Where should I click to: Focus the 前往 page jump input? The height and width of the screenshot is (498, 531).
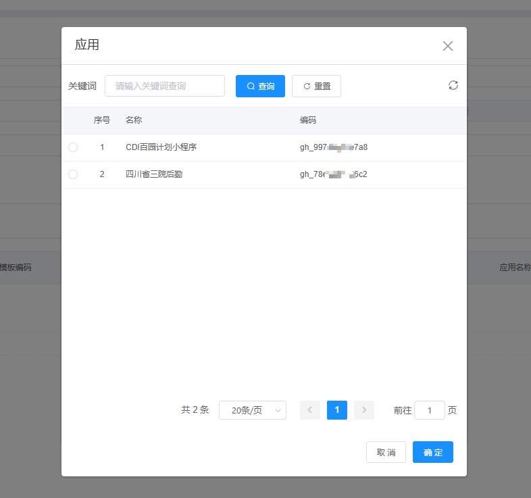coord(429,410)
